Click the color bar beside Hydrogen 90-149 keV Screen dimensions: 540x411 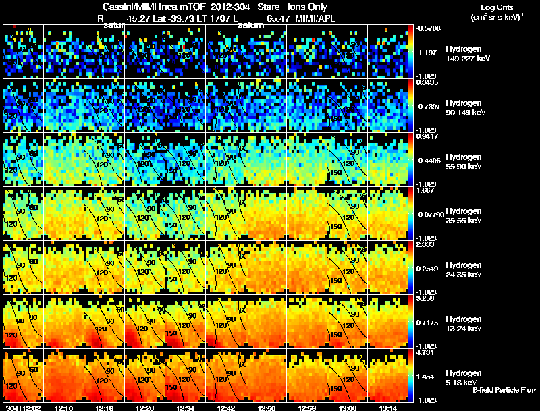(410, 106)
